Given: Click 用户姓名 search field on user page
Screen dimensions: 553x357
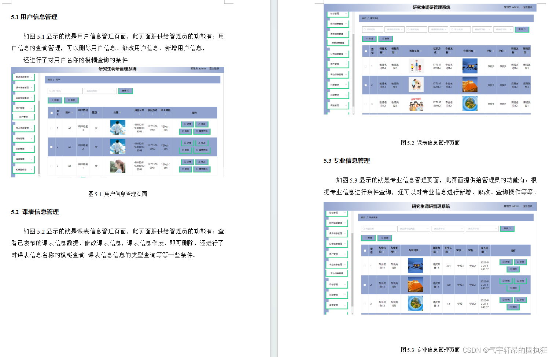Looking at the screenshot, I should pyautogui.click(x=65, y=91).
